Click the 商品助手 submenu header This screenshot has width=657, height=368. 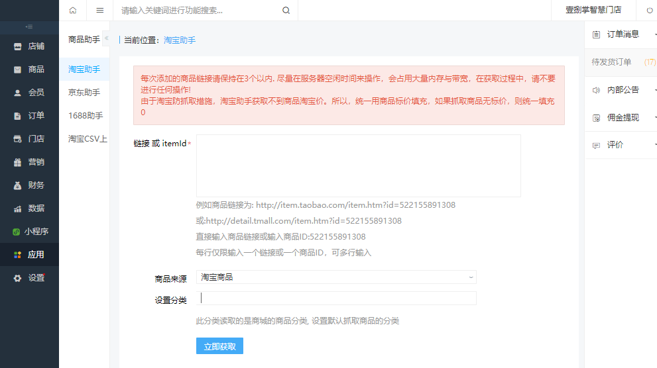(x=84, y=39)
